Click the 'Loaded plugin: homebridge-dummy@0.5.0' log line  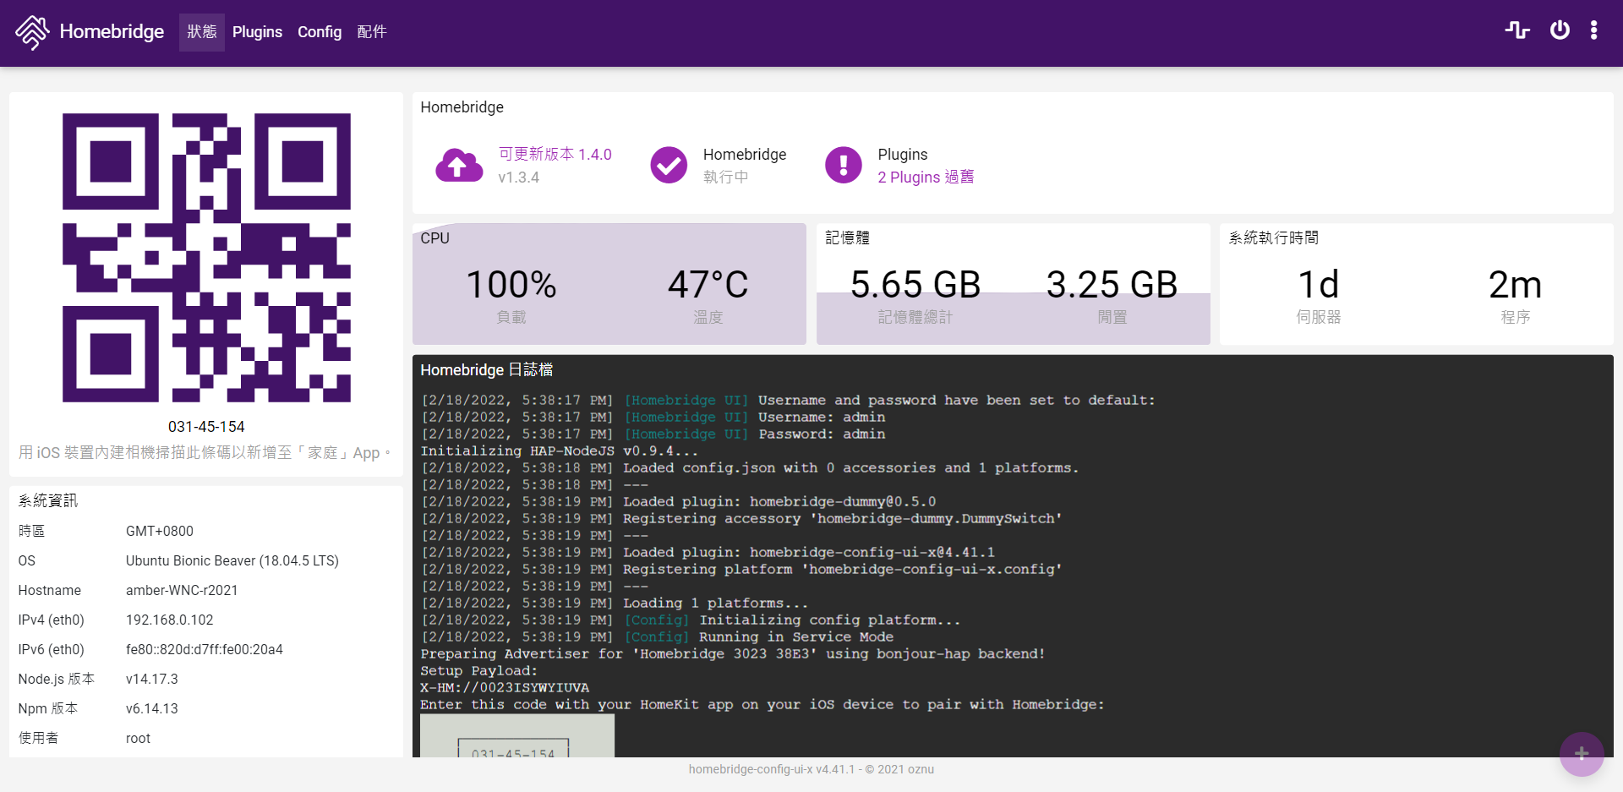pos(678,502)
